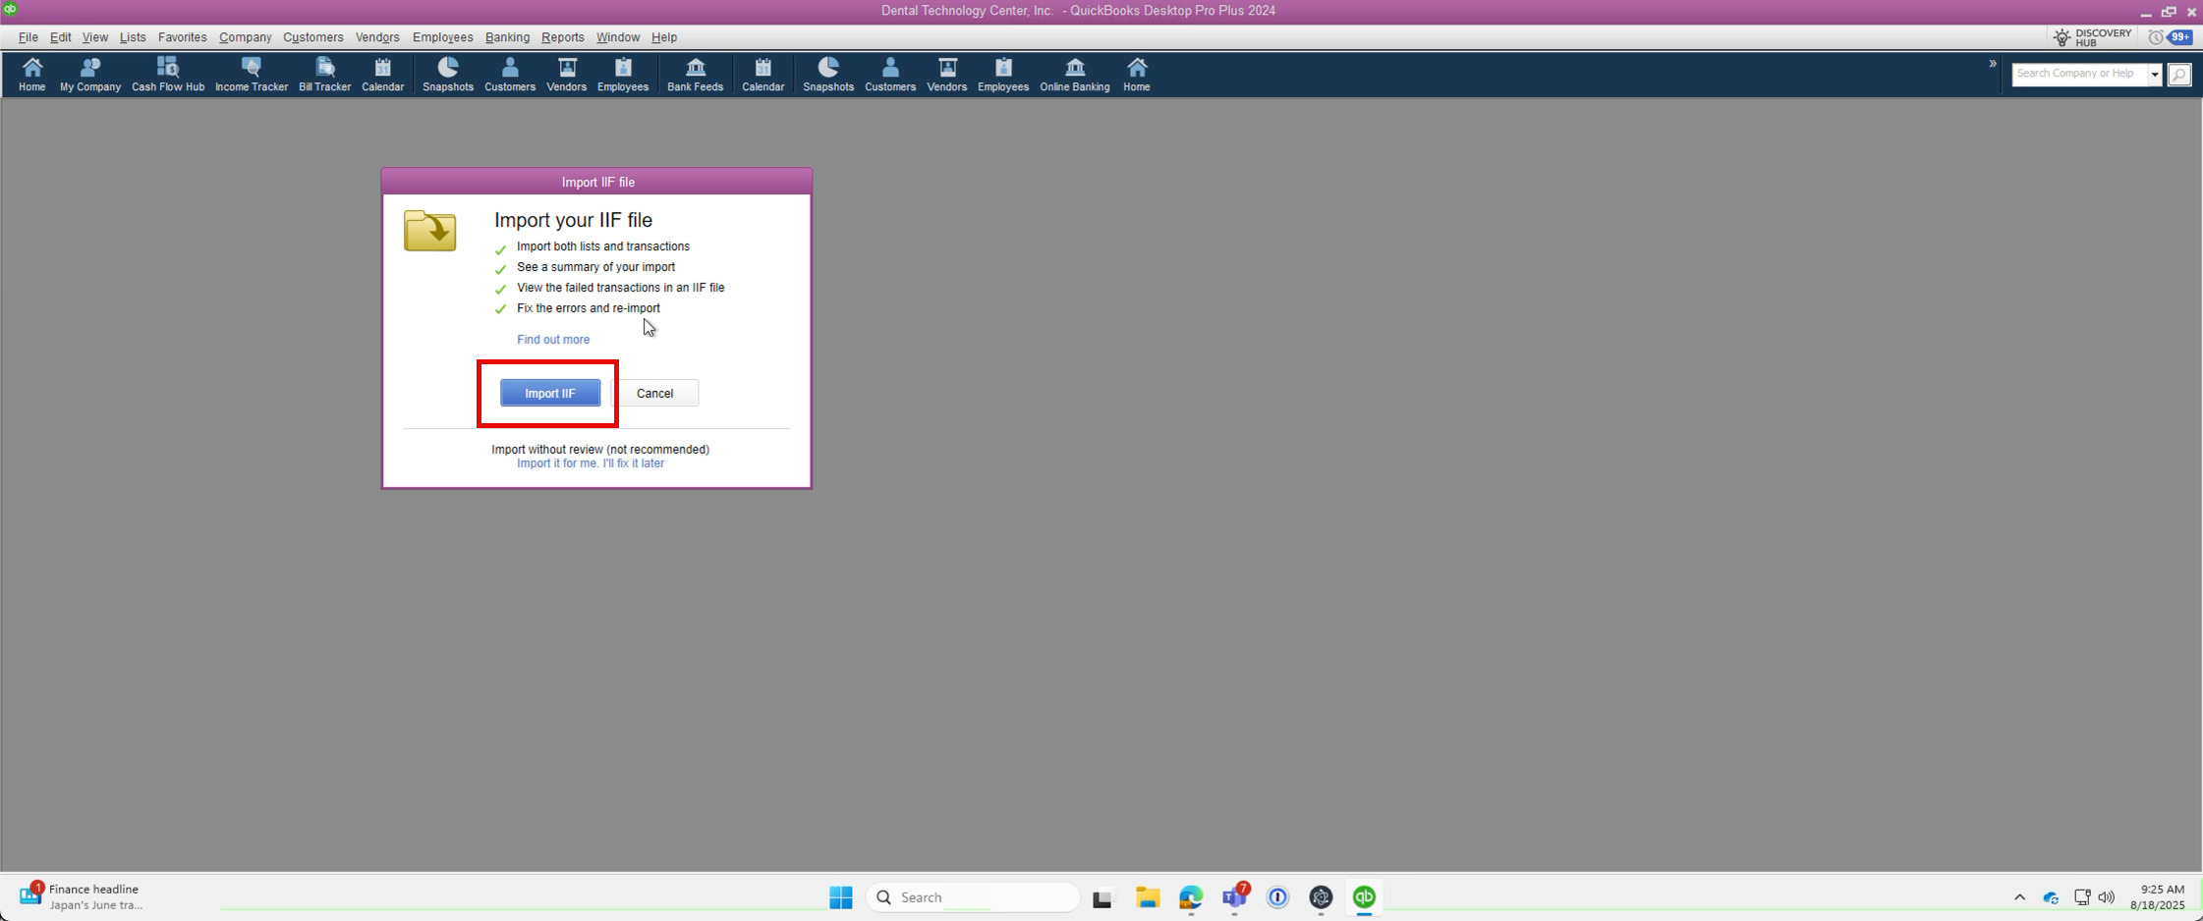The image size is (2203, 921).
Task: Open the Cash Flow Hub icon
Action: 168,75
